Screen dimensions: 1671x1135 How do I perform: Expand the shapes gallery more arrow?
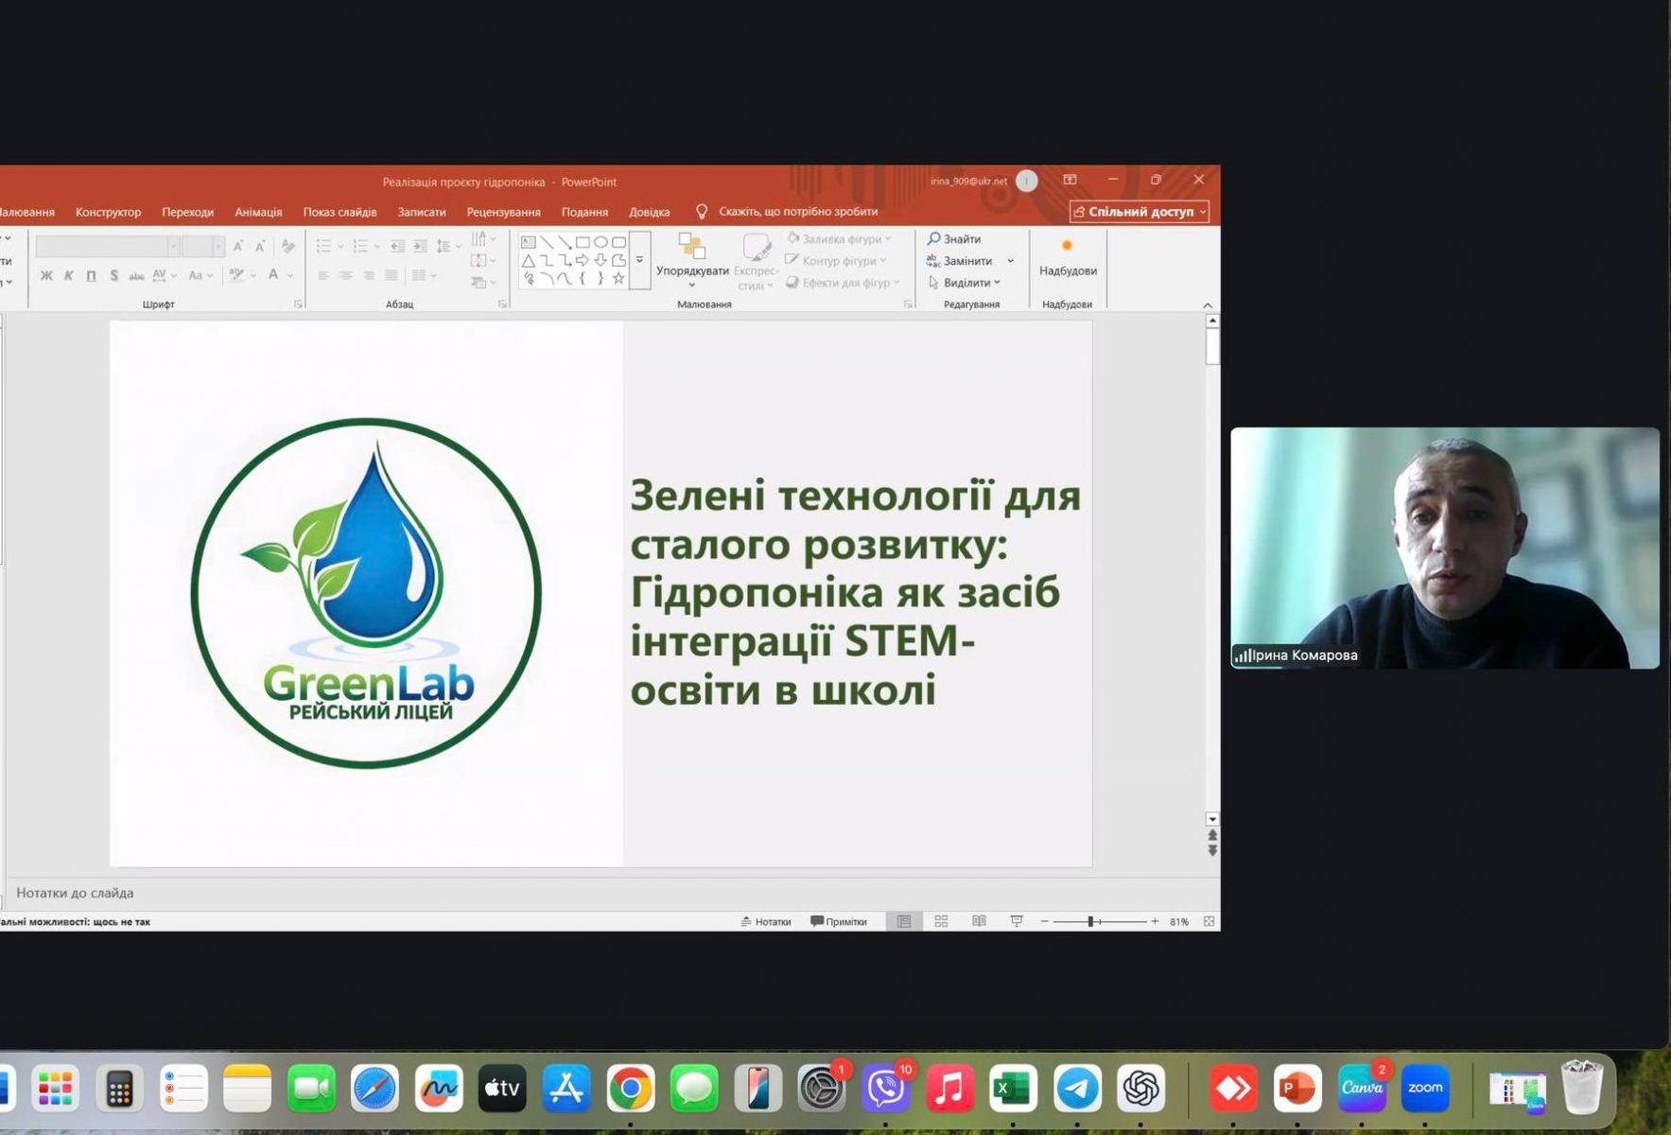click(x=640, y=260)
